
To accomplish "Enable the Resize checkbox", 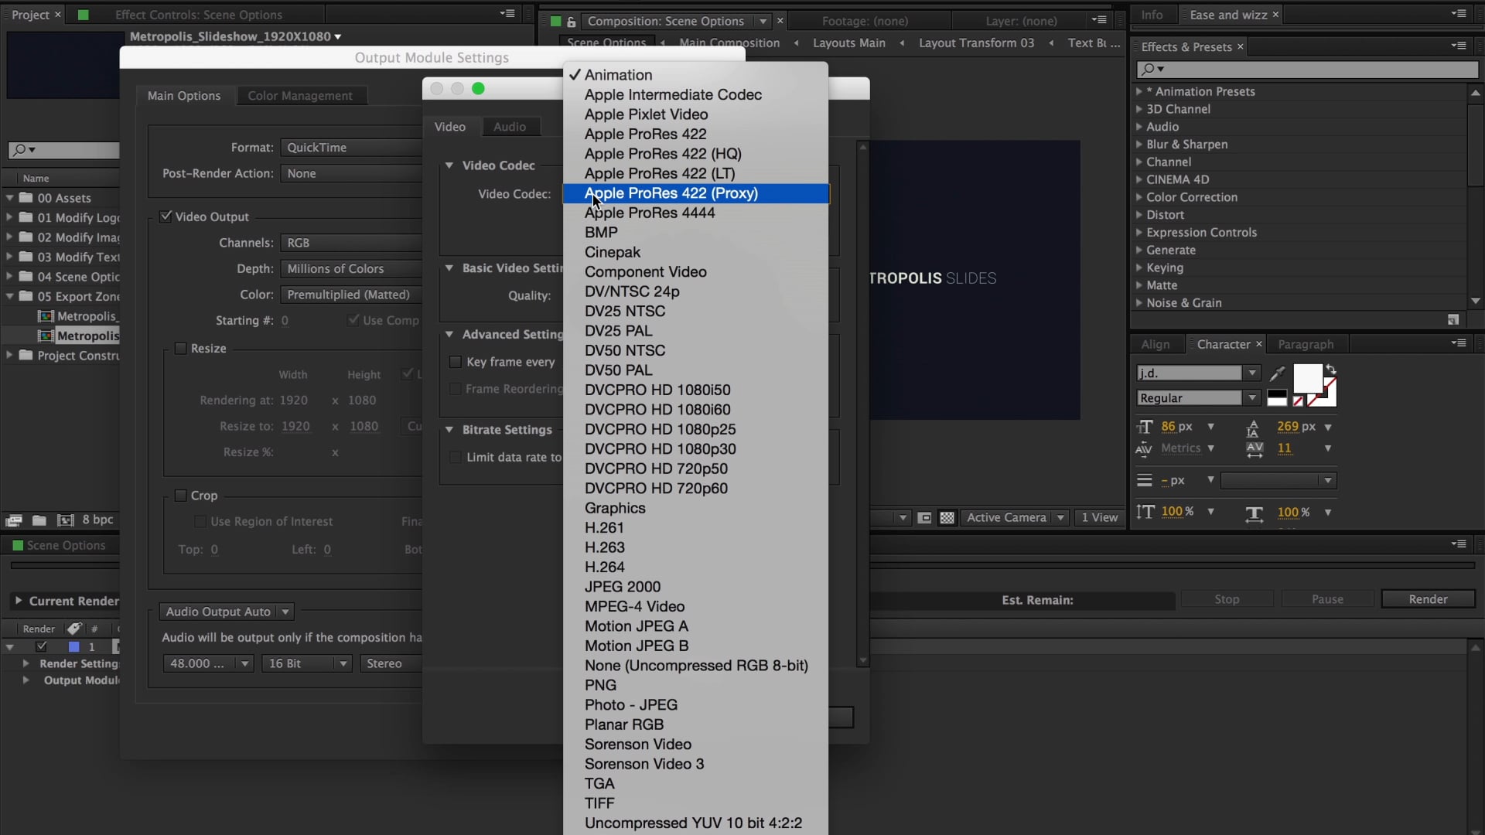I will (180, 349).
